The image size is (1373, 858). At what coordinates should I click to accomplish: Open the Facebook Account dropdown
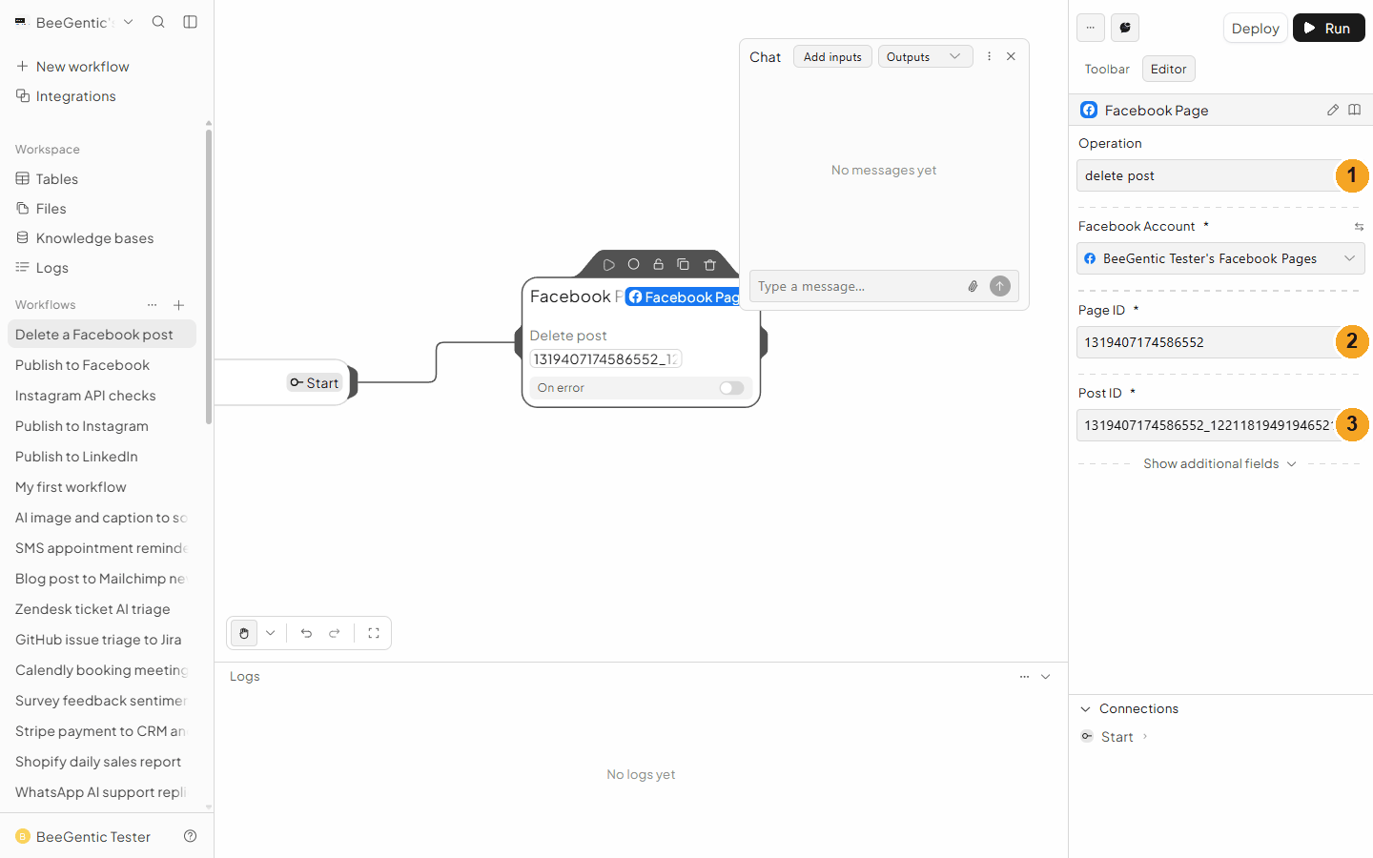[1220, 258]
